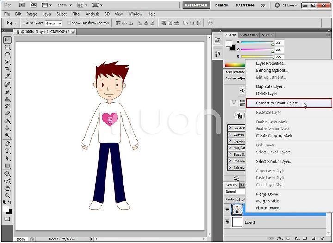Open the Arrange Documents dropdown

pos(83,5)
